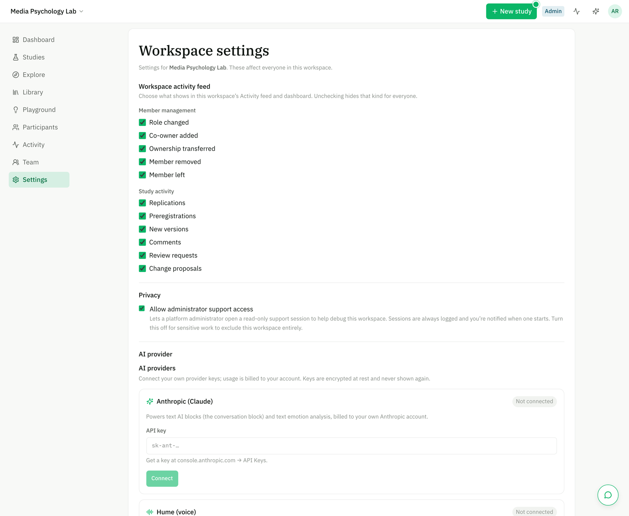This screenshot has width=629, height=516.
Task: Expand Media Psychology Lab workspace switcher
Action: [47, 11]
